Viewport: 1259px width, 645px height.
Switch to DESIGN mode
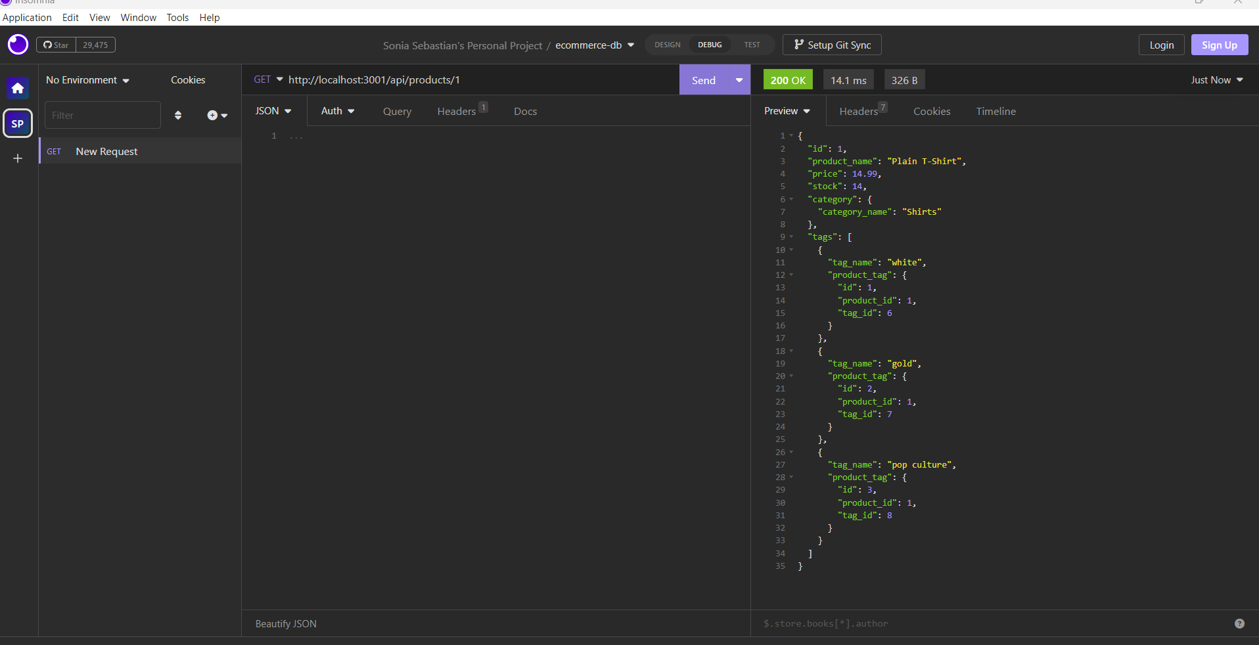(667, 45)
